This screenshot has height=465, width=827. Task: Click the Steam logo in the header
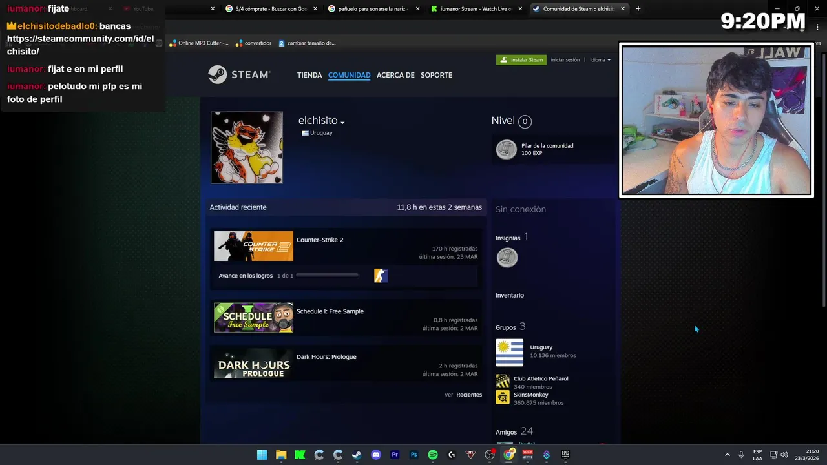[238, 75]
